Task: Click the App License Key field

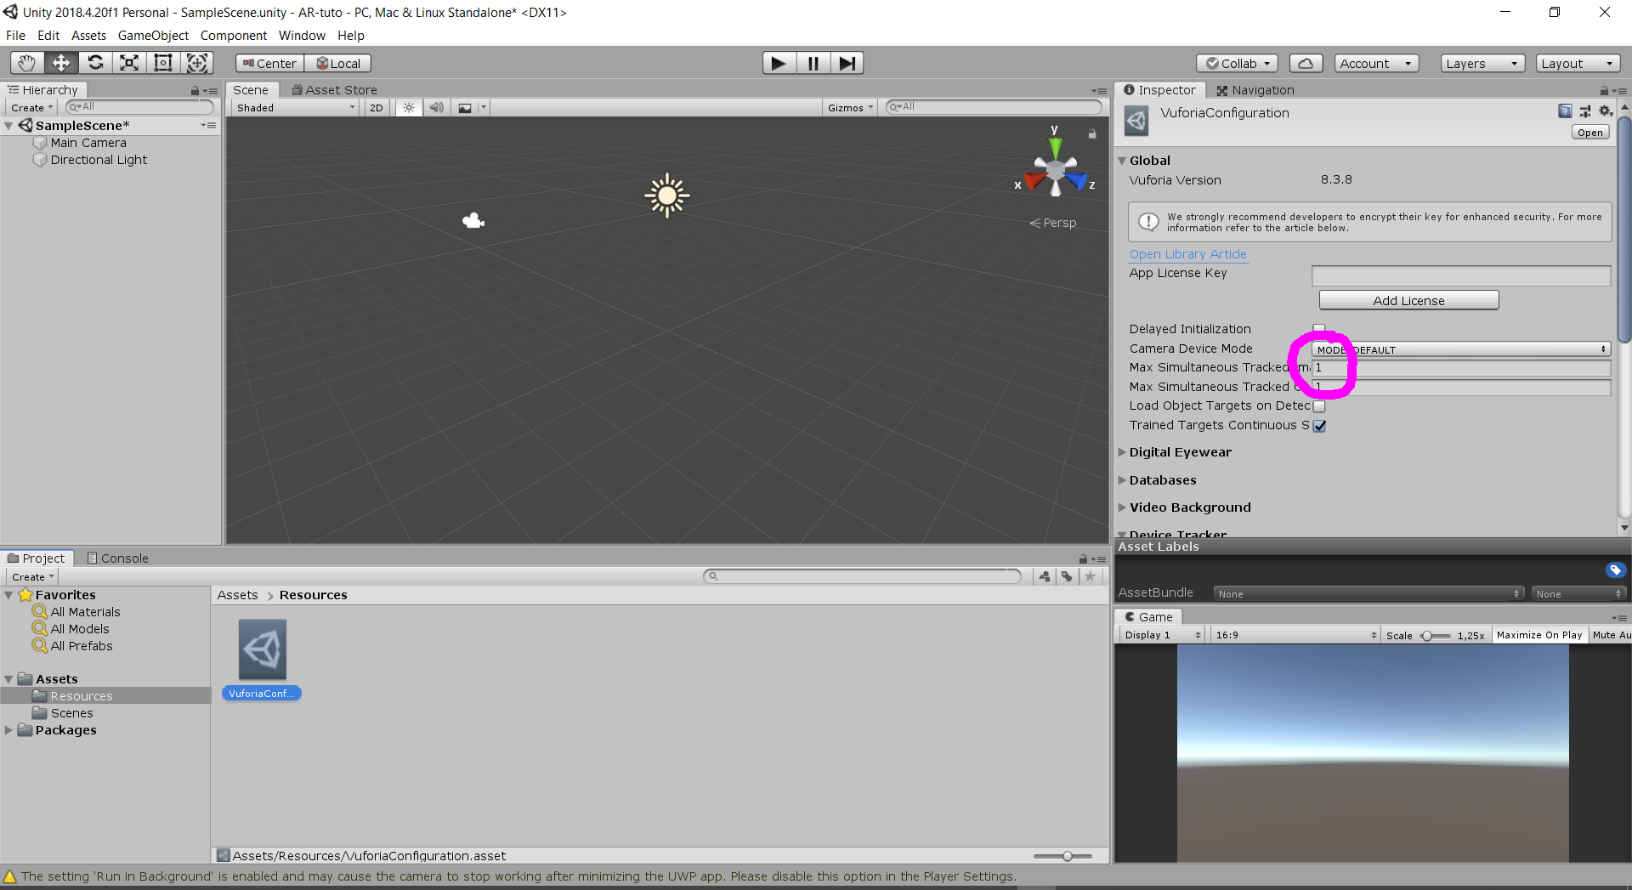Action: point(1460,275)
